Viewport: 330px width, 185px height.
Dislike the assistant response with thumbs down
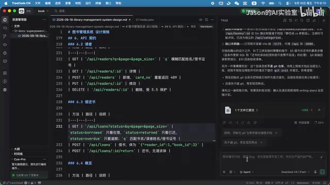pos(255,122)
